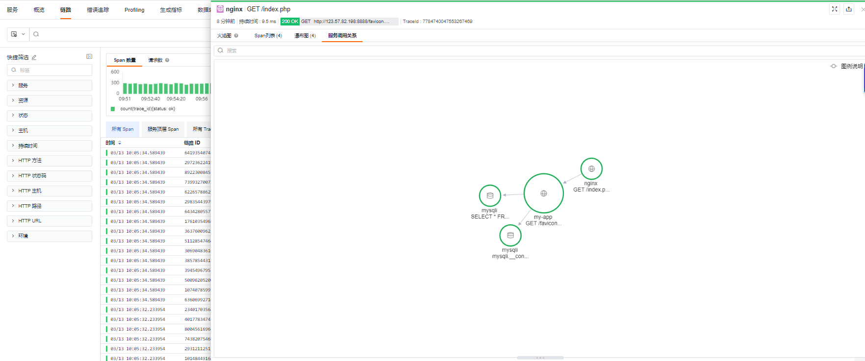Expand the 状态 filter group

click(x=50, y=116)
